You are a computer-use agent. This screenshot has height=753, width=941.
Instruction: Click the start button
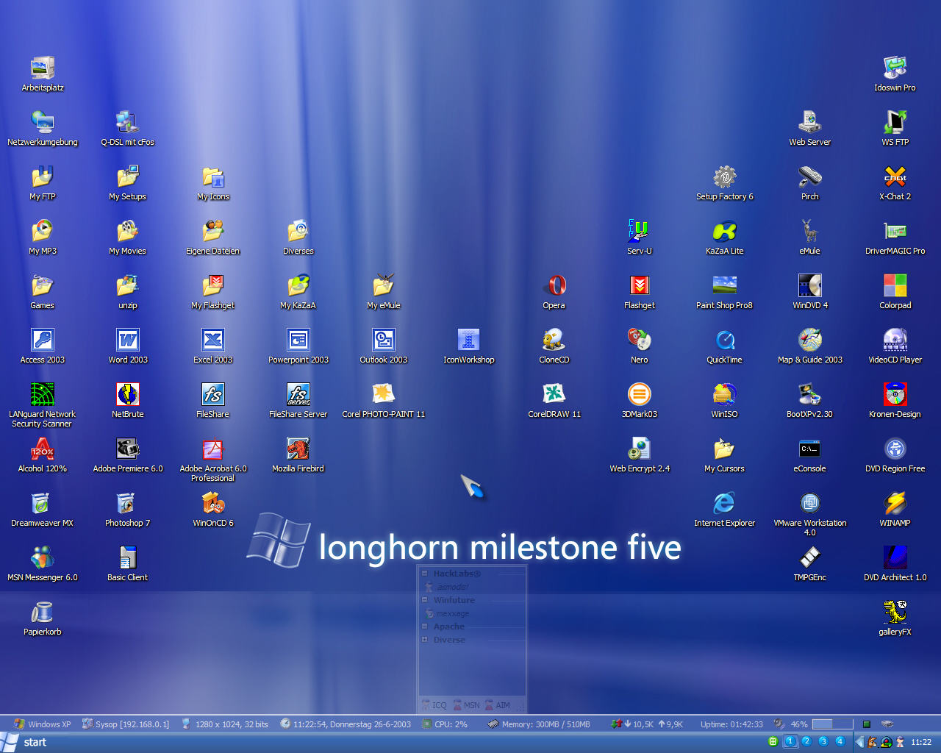25,742
